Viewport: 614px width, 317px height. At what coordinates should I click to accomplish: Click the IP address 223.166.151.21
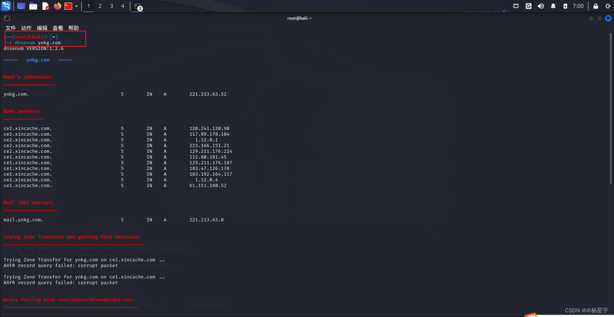[x=209, y=146]
